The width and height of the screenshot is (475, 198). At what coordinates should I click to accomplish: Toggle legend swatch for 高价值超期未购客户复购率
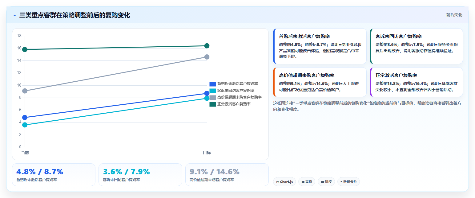[x=212, y=97]
